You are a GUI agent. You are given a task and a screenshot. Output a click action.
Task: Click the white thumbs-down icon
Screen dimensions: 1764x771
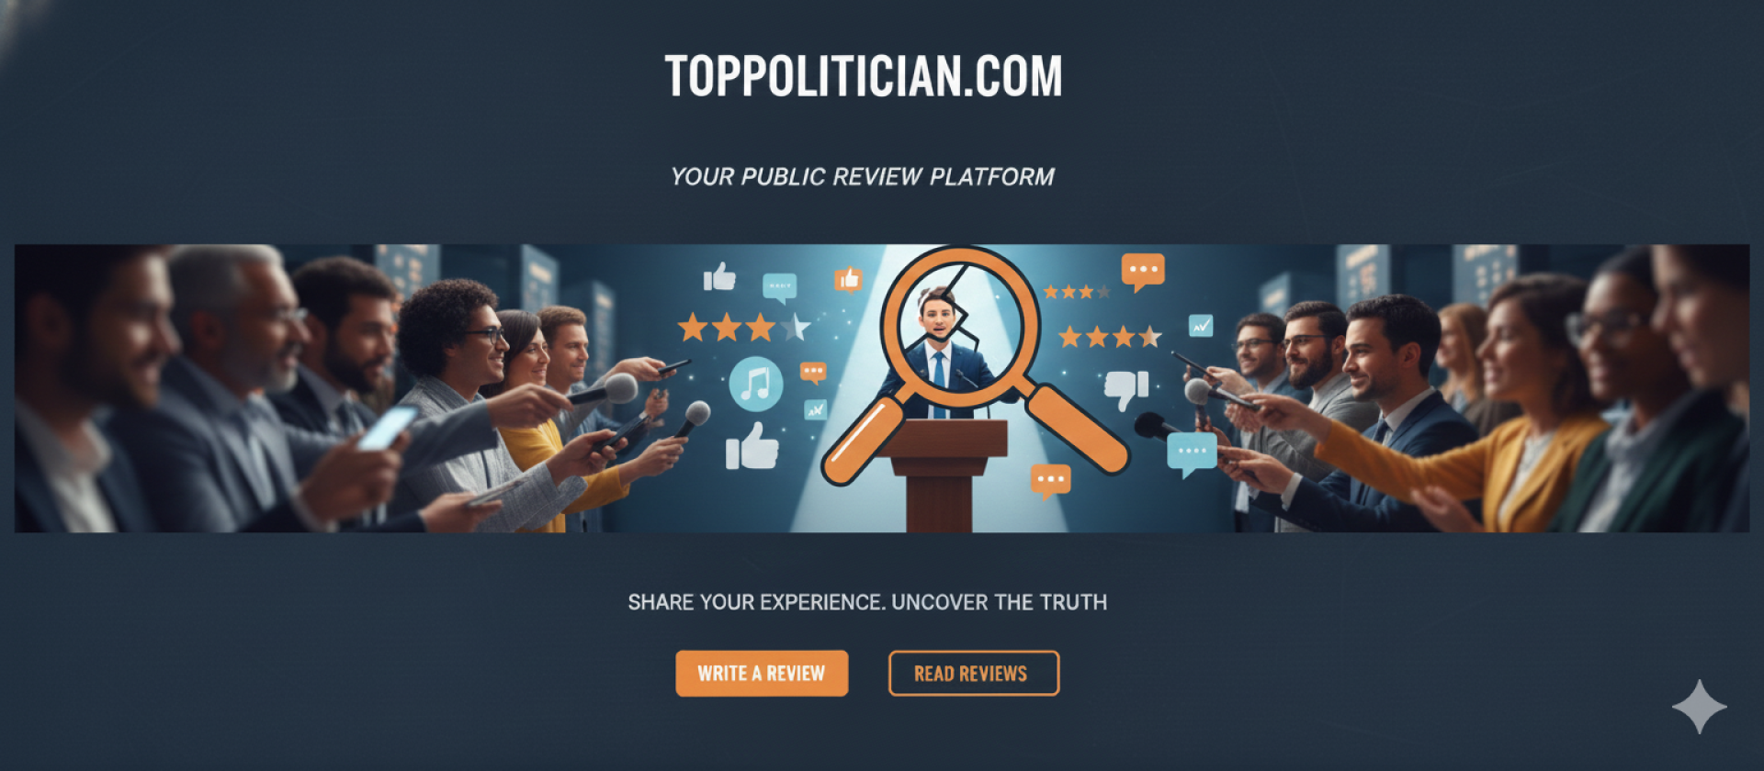(x=1126, y=390)
